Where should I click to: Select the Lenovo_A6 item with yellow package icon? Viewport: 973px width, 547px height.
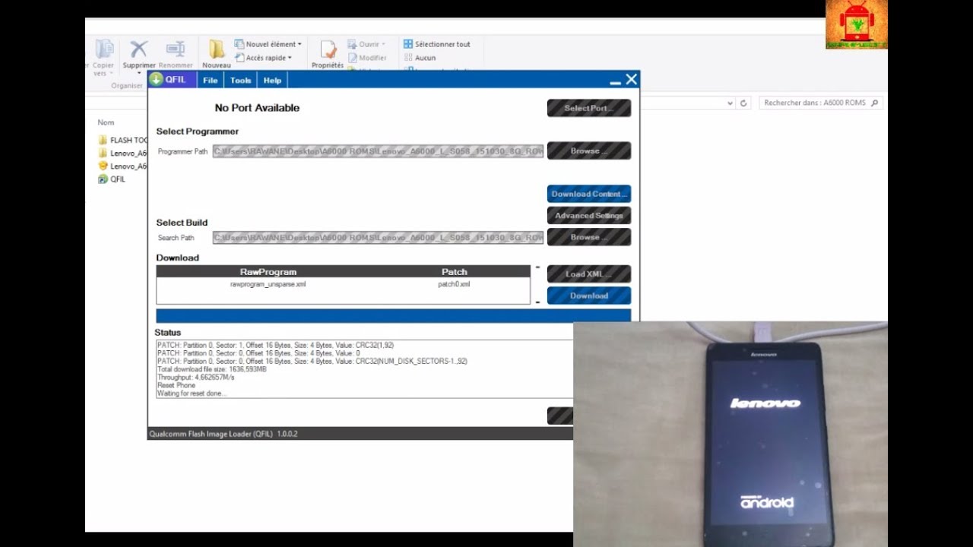pos(123,166)
